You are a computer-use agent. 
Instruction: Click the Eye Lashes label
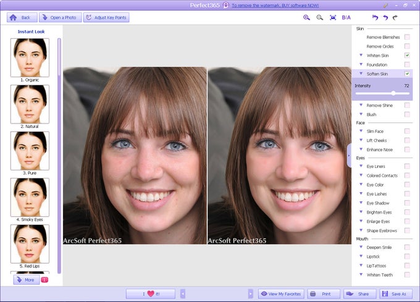pos(377,194)
